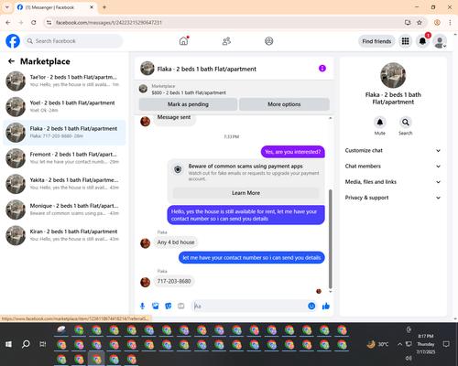Click Flaka's large profile photo in right panel
The image size is (458, 366).
coord(393,75)
